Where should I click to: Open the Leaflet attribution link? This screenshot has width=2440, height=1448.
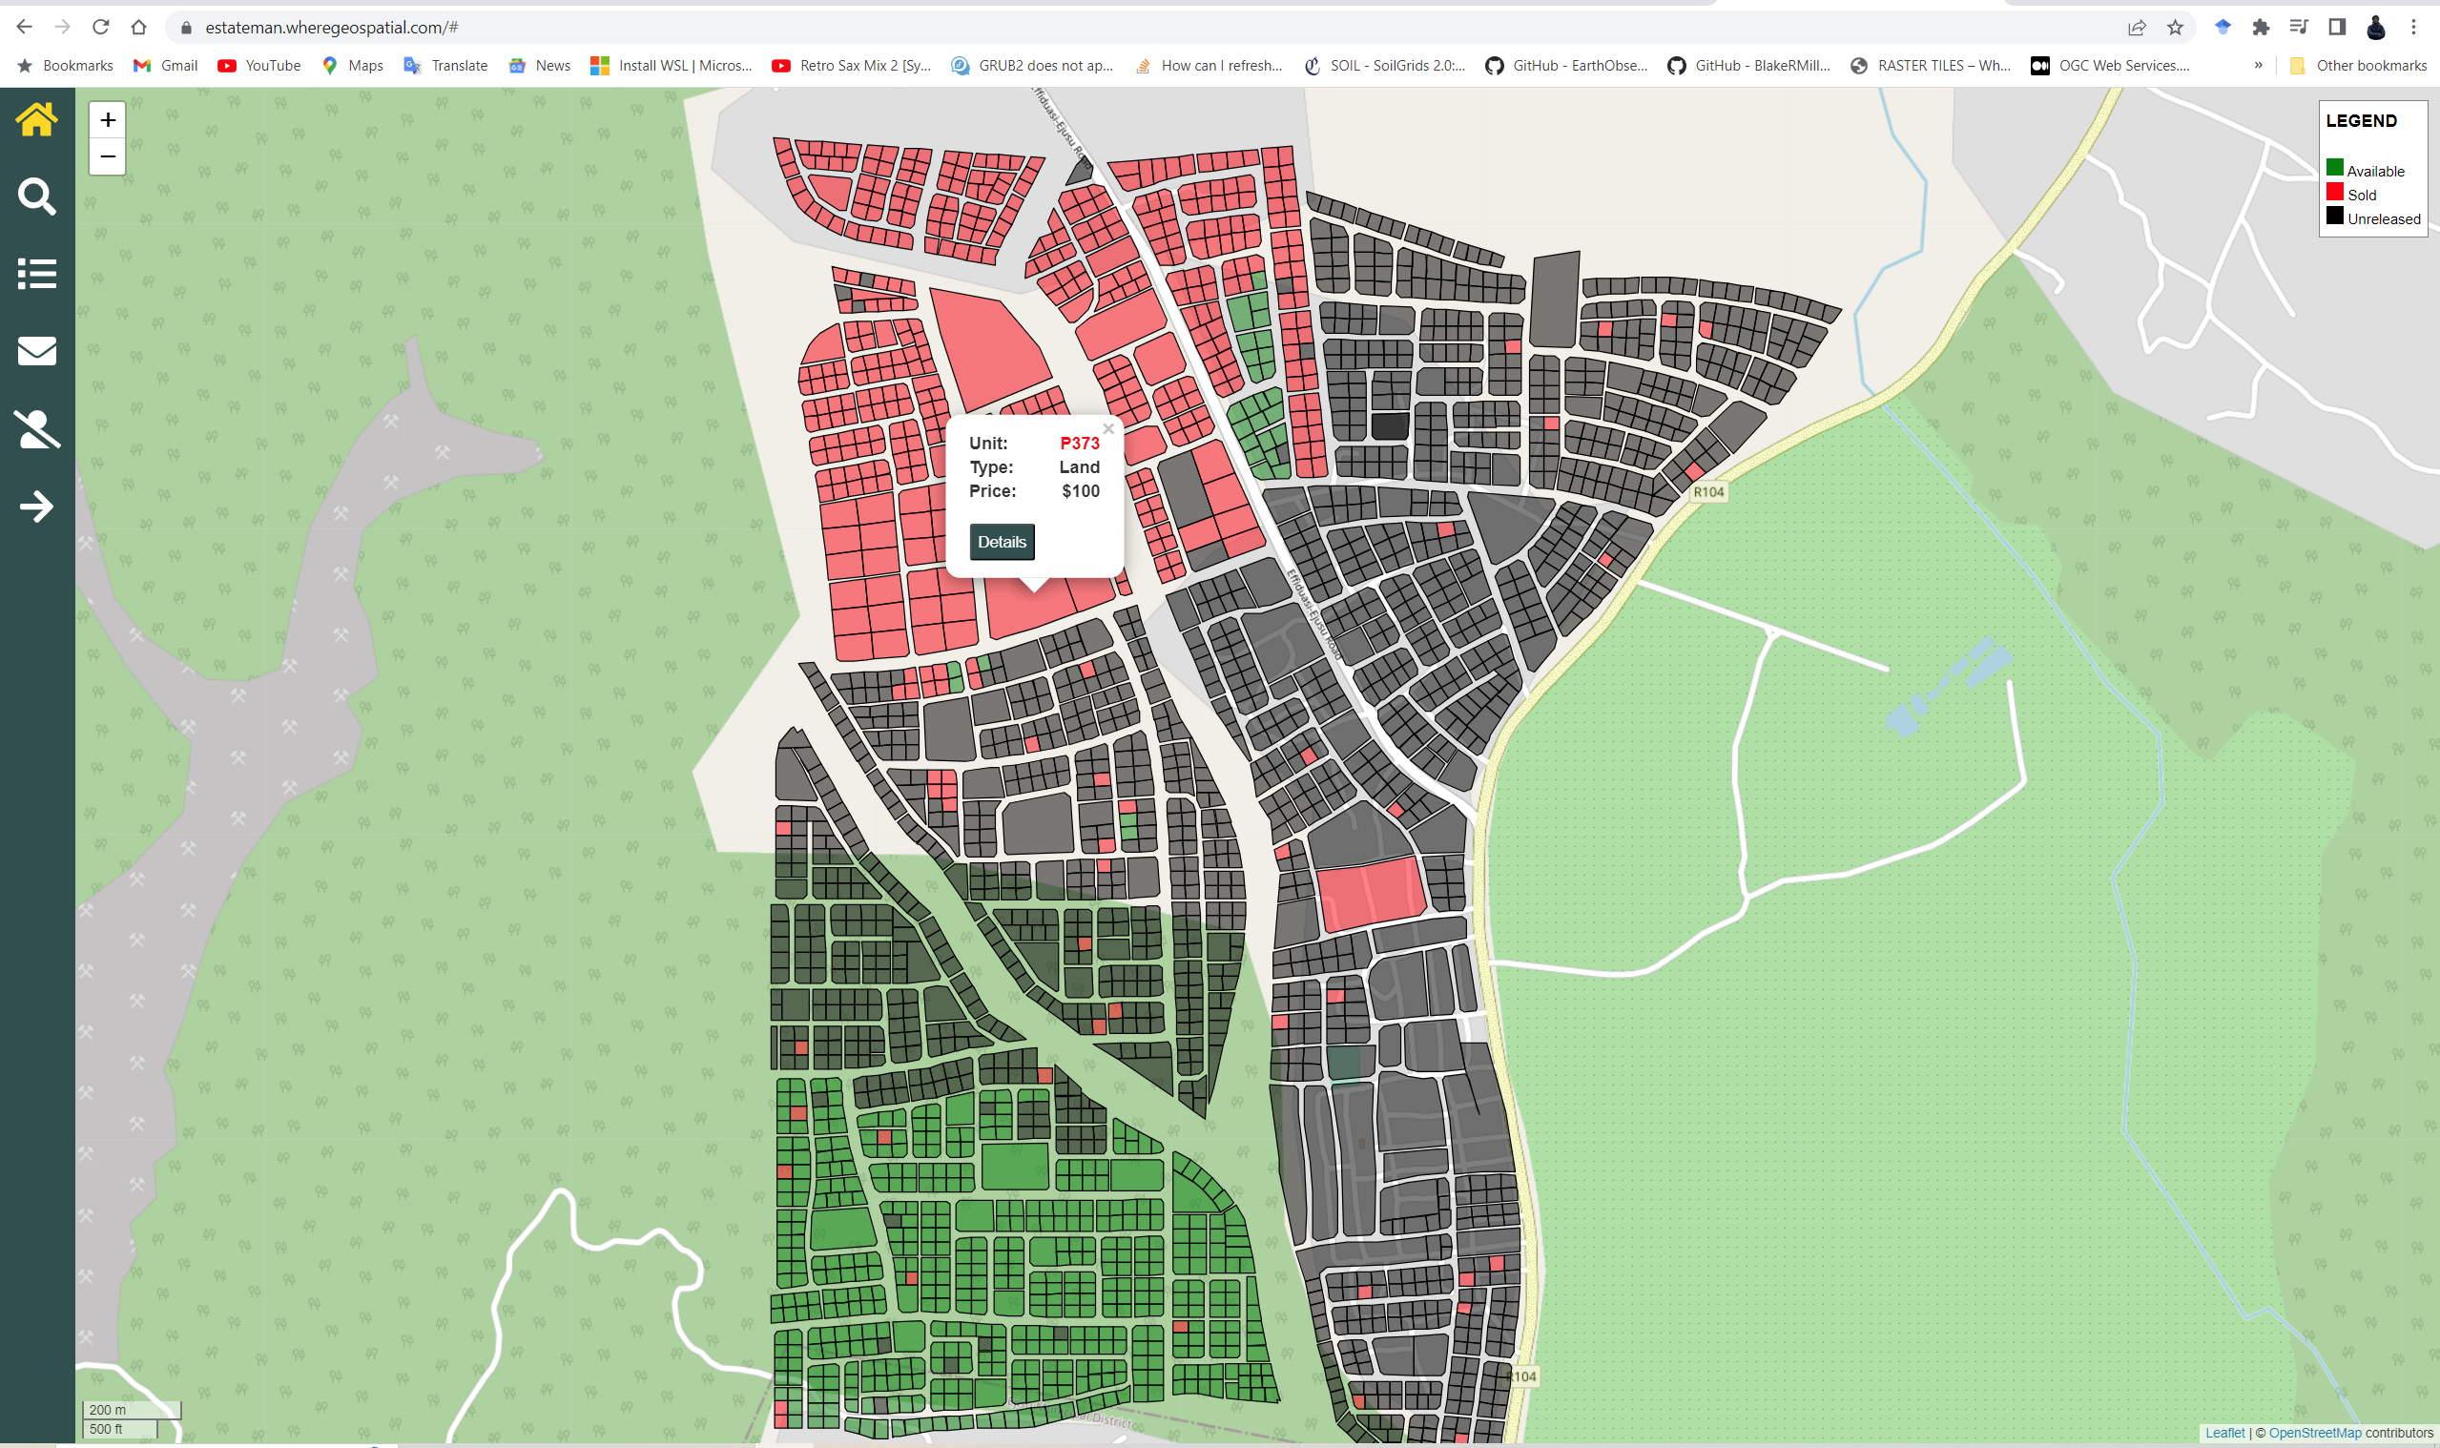(x=2224, y=1433)
